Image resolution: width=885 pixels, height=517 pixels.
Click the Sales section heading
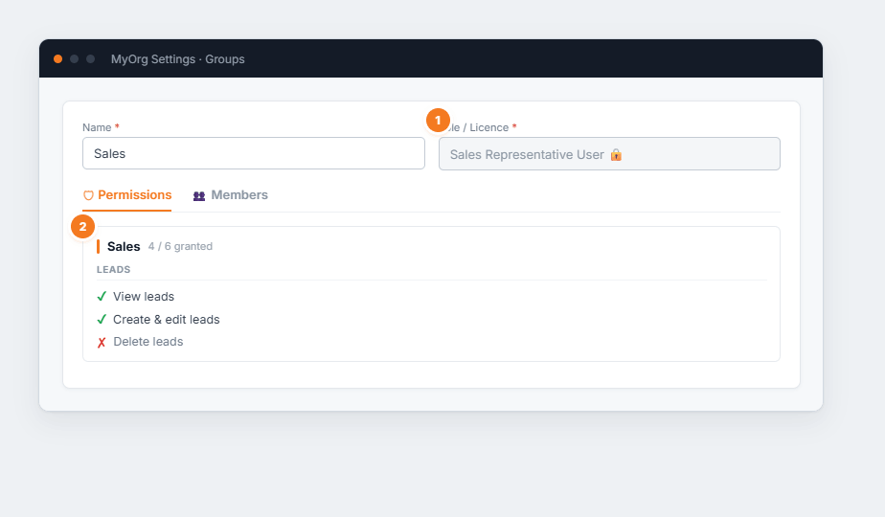click(x=124, y=247)
